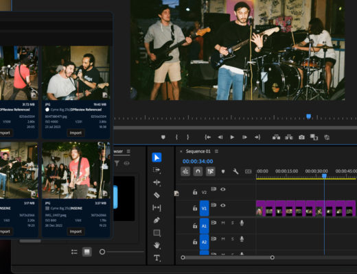Toggle sync lock on V1 track
Image resolution: width=357 pixels, height=274 pixels.
[214, 205]
